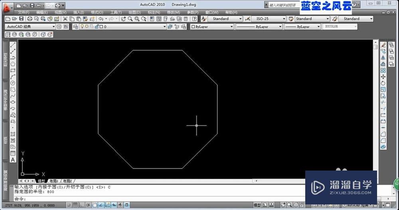This screenshot has width=399, height=210.
Task: Select the Polygon tool in draw toolbar
Action: [13, 64]
